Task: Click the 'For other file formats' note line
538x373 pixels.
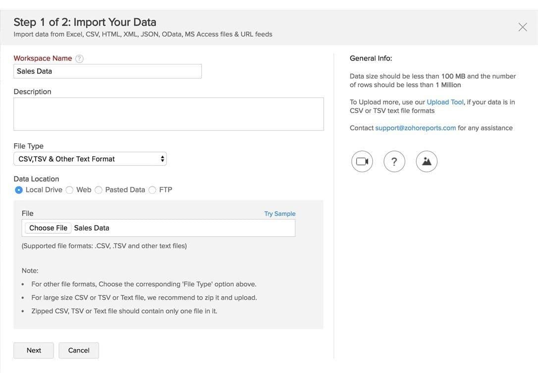Action: 144,284
